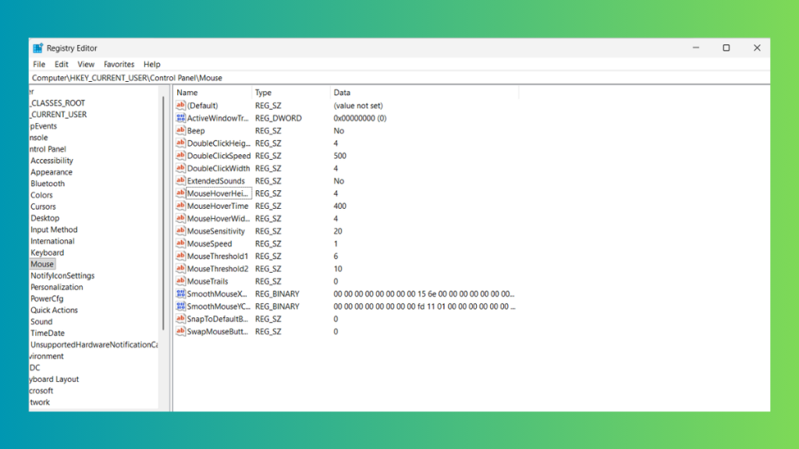The width and height of the screenshot is (799, 449).
Task: Click the icon next to MouseThreshold1
Action: [x=180, y=256]
